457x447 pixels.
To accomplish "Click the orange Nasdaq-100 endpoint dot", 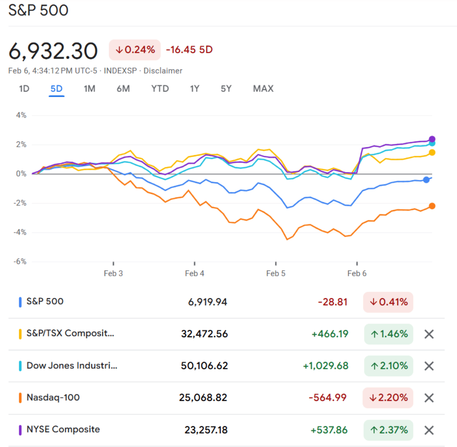I will tap(432, 206).
